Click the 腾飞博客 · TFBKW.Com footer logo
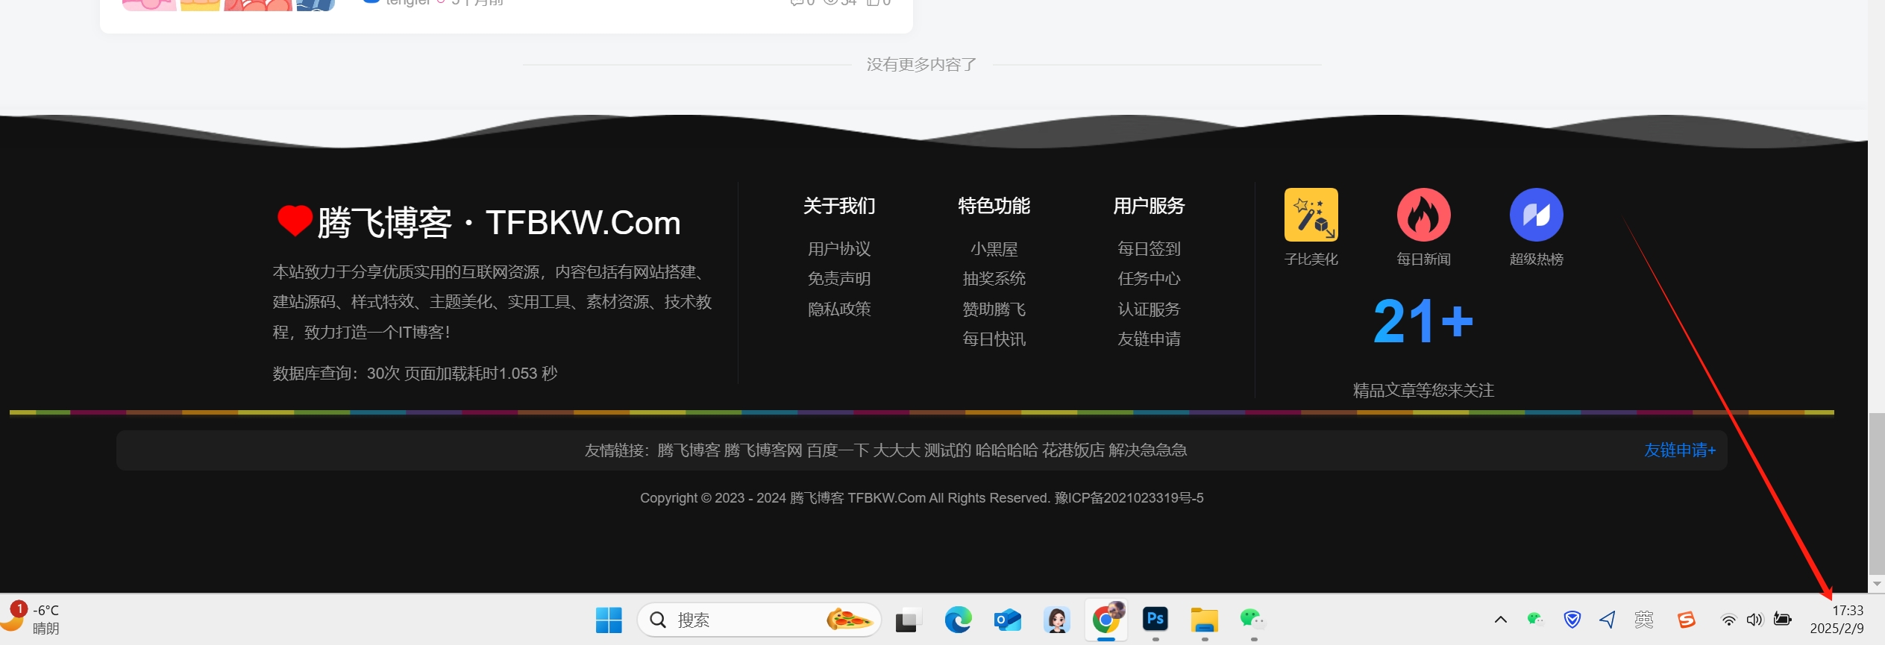This screenshot has width=1885, height=645. click(x=478, y=222)
